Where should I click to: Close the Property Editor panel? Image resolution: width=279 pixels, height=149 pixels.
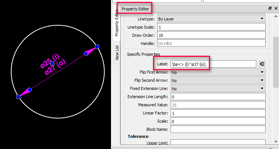click(x=276, y=8)
